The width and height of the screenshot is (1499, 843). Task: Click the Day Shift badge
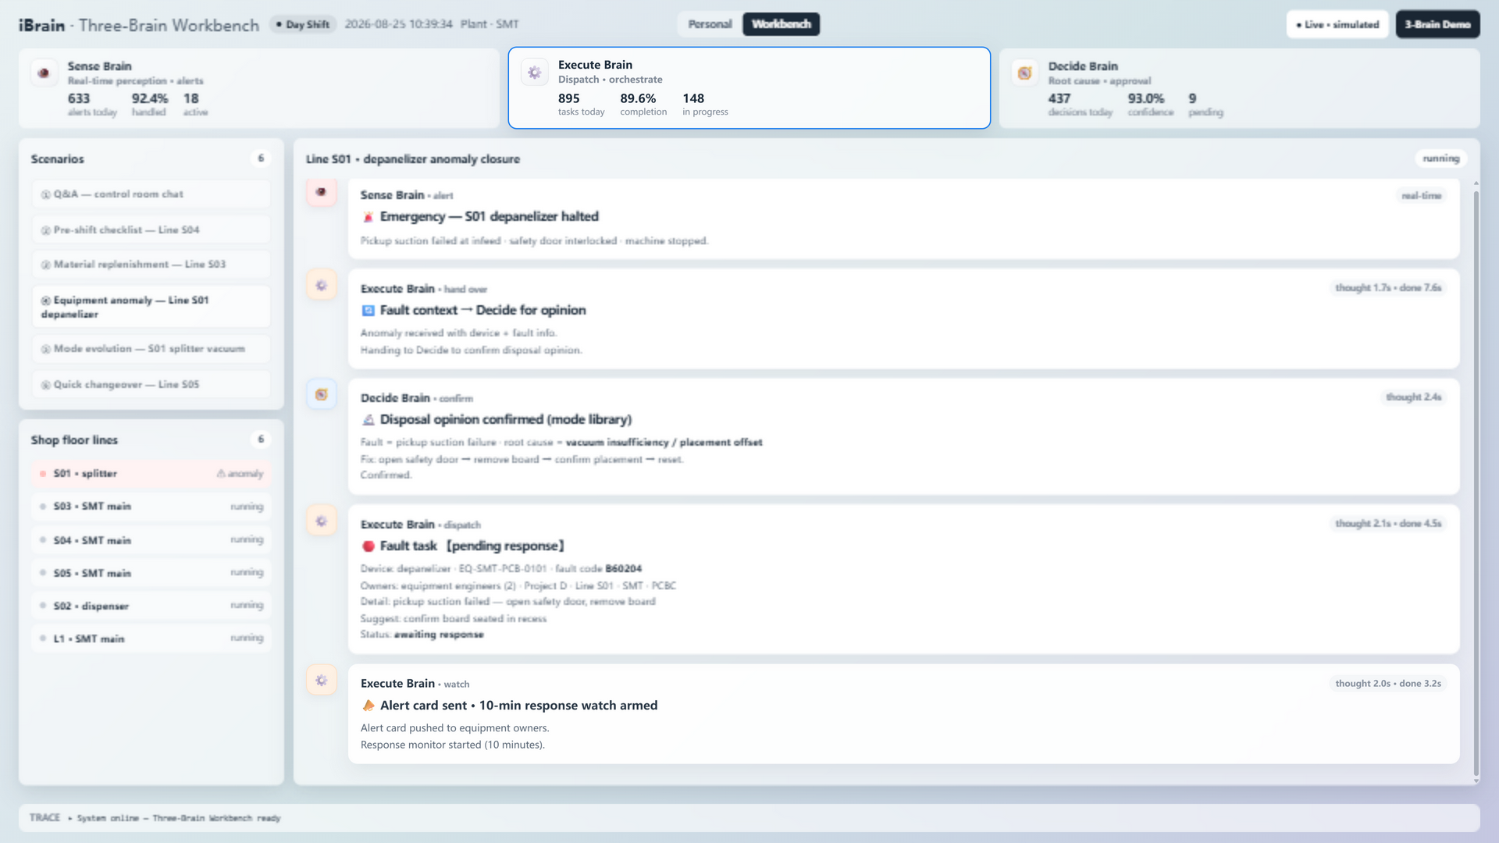click(x=303, y=24)
